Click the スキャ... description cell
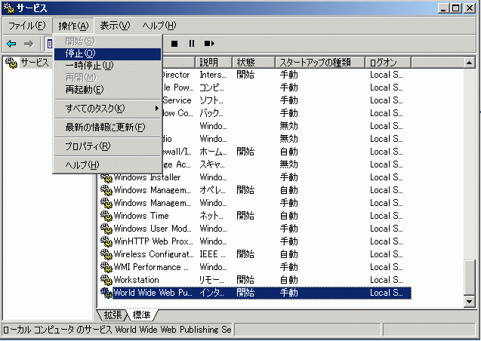 point(212,164)
